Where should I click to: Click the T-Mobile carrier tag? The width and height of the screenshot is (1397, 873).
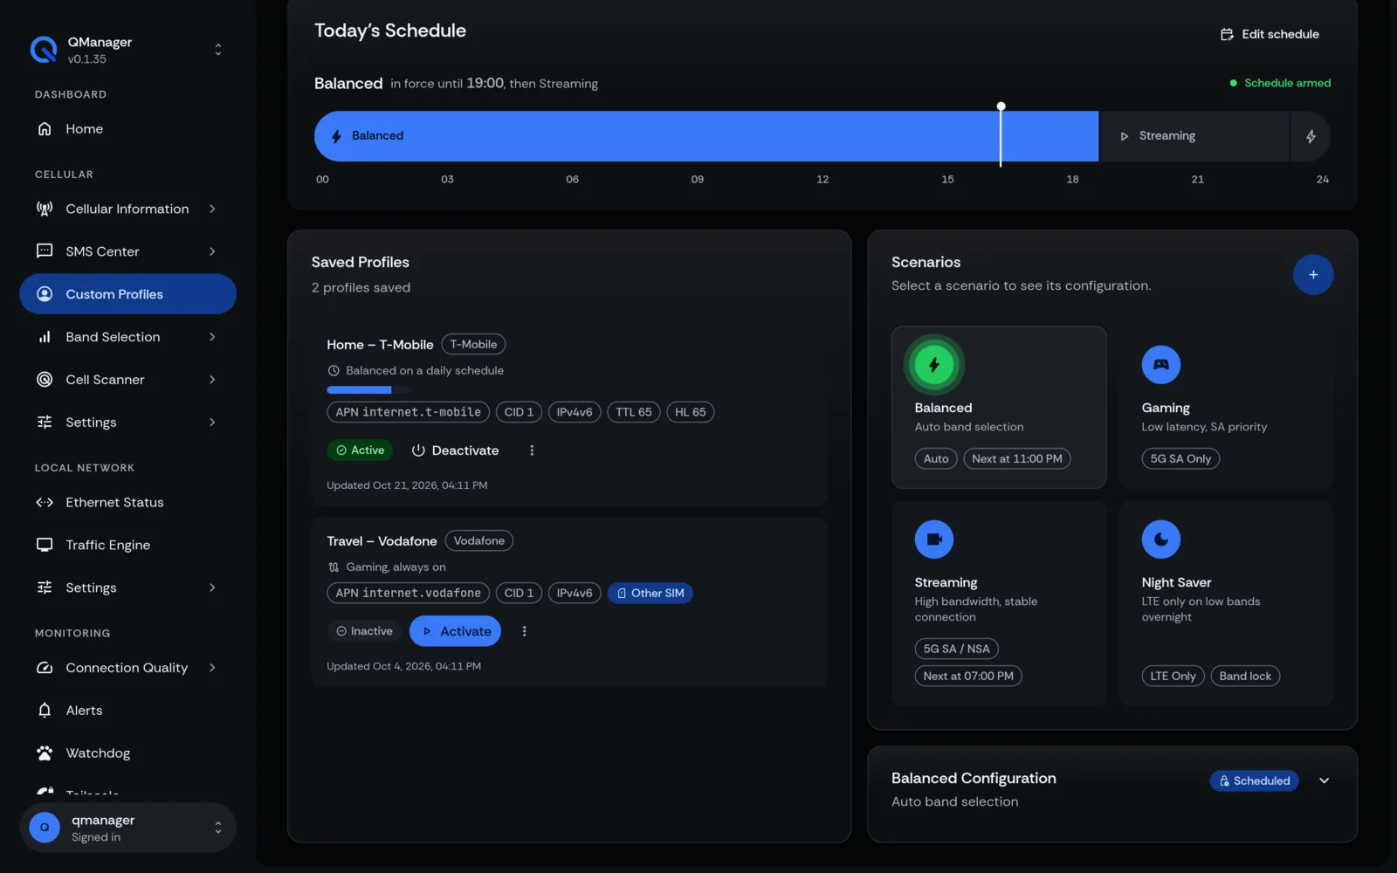[473, 345]
